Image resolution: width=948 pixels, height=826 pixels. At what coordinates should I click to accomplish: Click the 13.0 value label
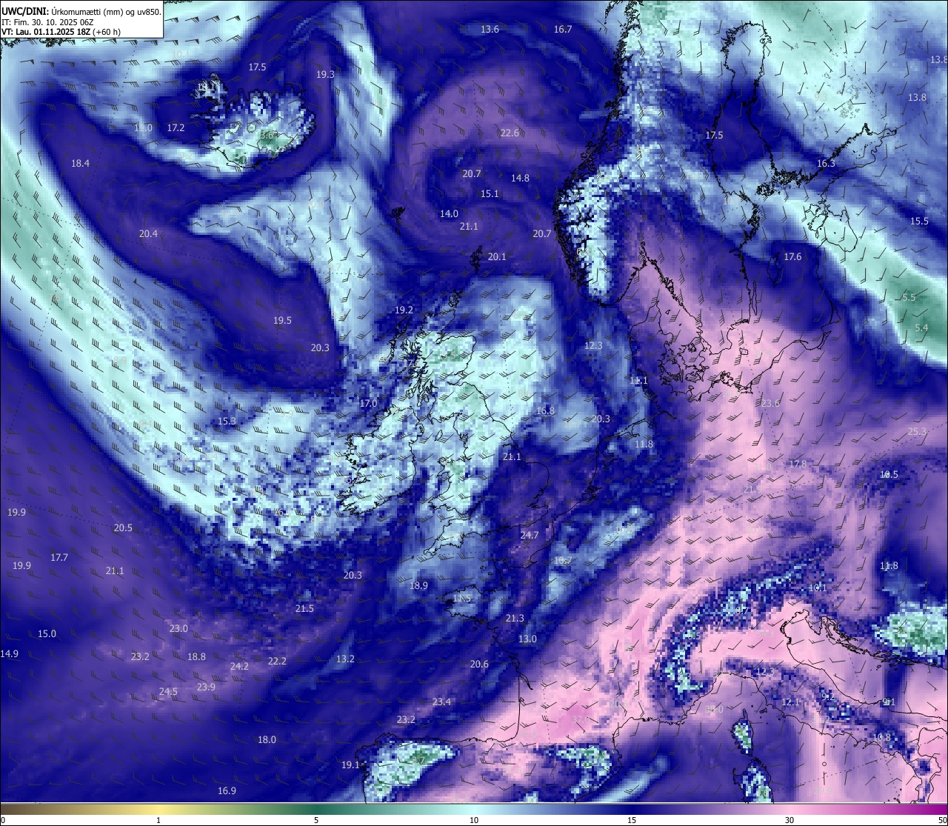[527, 639]
